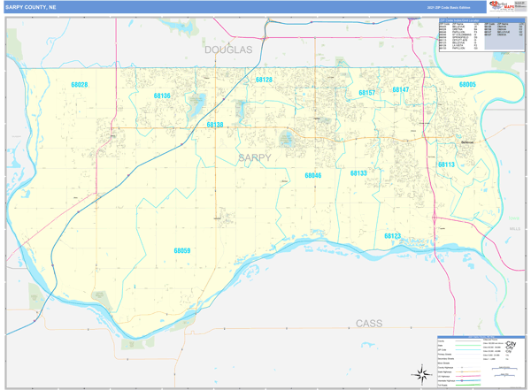This screenshot has width=531, height=390.
Task: Select the ZIP code 68136 label
Action: 162,96
